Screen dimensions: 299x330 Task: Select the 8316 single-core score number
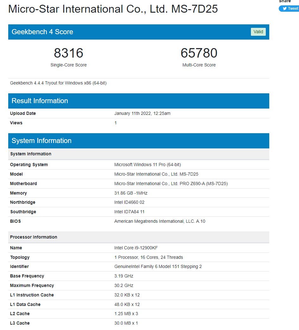coord(69,53)
